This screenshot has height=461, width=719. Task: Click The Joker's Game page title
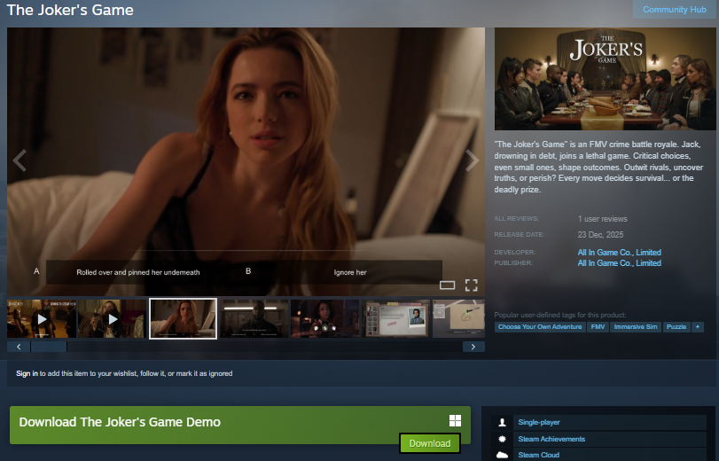point(70,10)
